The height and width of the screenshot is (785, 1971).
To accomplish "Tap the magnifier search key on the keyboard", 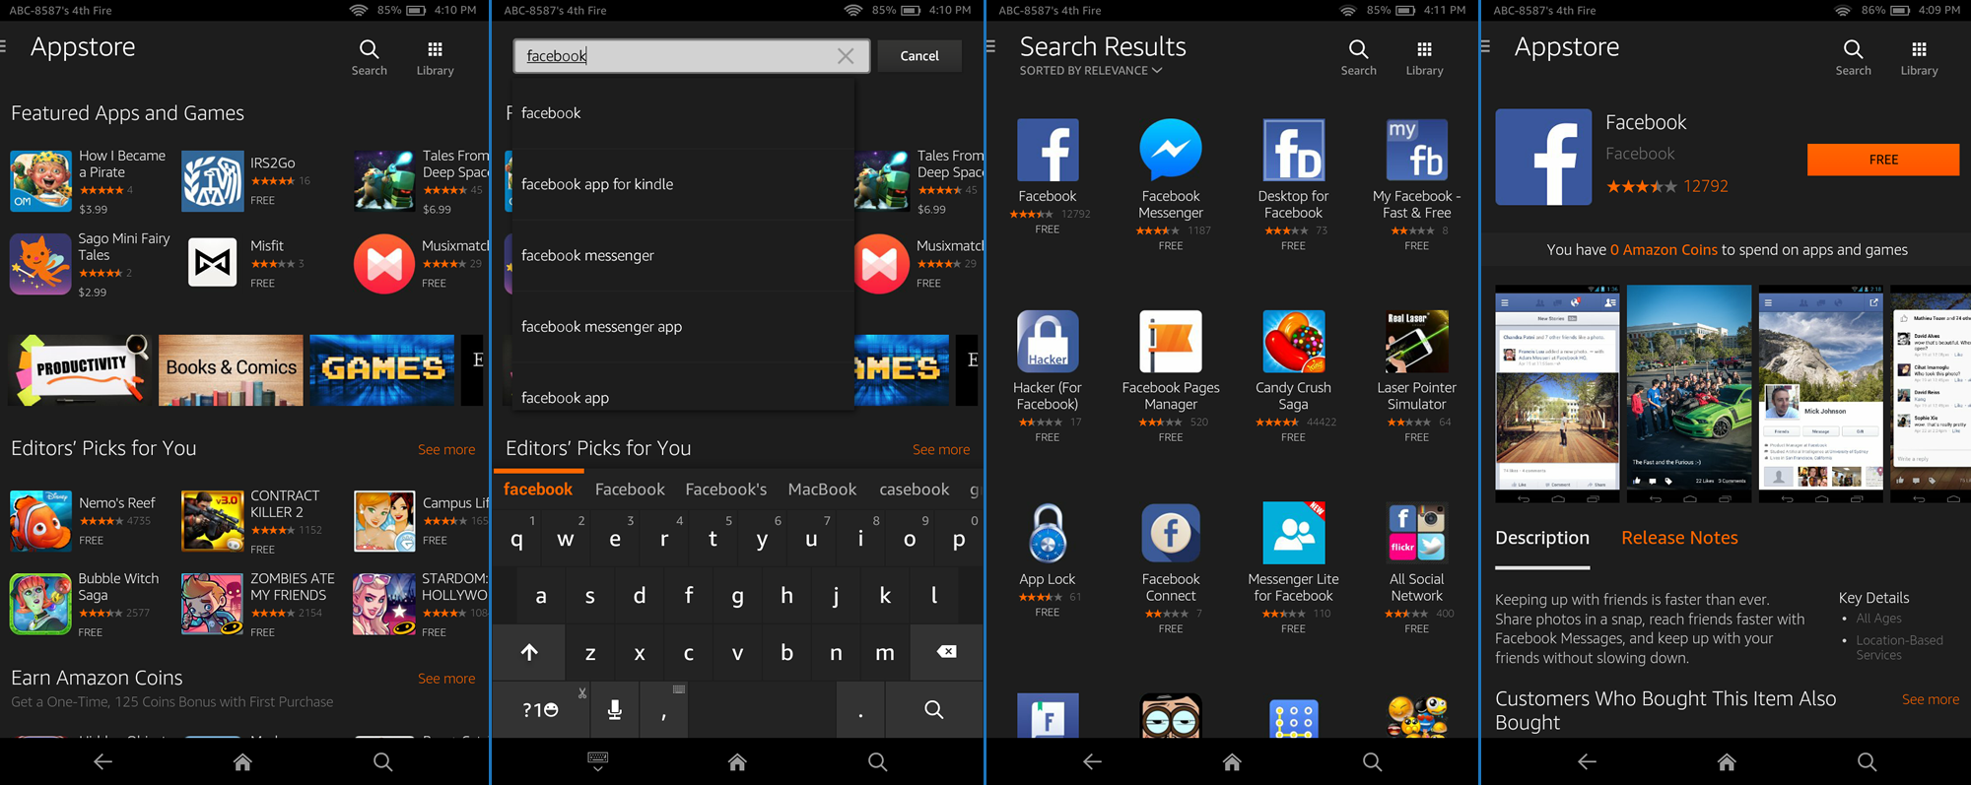I will click(933, 709).
